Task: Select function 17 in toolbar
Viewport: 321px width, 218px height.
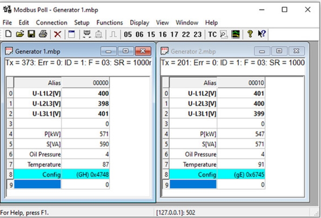Action: coord(174,34)
